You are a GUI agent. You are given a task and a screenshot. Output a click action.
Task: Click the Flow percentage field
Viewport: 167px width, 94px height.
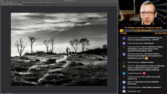(34, 2)
